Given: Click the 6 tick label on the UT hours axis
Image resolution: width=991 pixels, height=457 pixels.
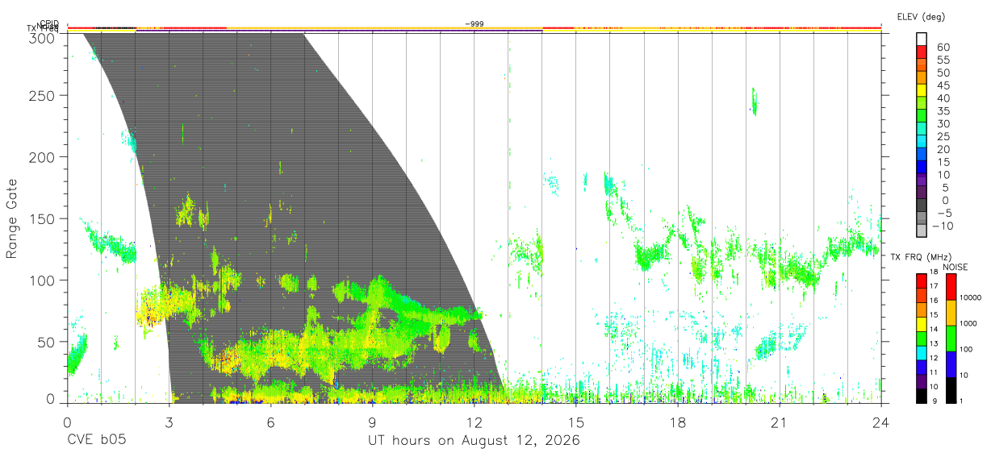Looking at the screenshot, I should [x=270, y=422].
